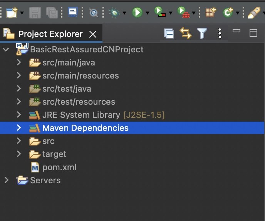Click Collapse All icon in Project Explorer
Image resolution: width=265 pixels, height=221 pixels.
click(169, 33)
